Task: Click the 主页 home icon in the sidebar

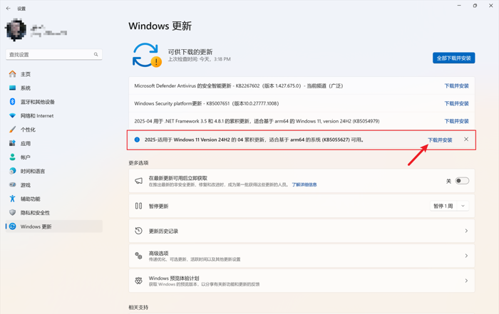Action: 12,74
